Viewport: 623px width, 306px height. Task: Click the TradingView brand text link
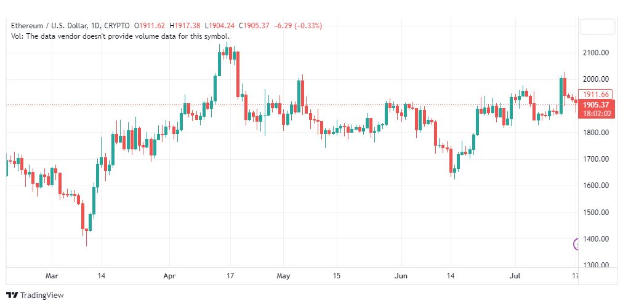click(42, 296)
